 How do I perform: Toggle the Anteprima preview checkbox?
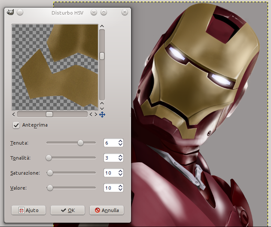click(16, 125)
